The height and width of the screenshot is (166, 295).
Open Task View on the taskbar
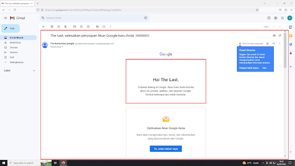click(x=55, y=163)
